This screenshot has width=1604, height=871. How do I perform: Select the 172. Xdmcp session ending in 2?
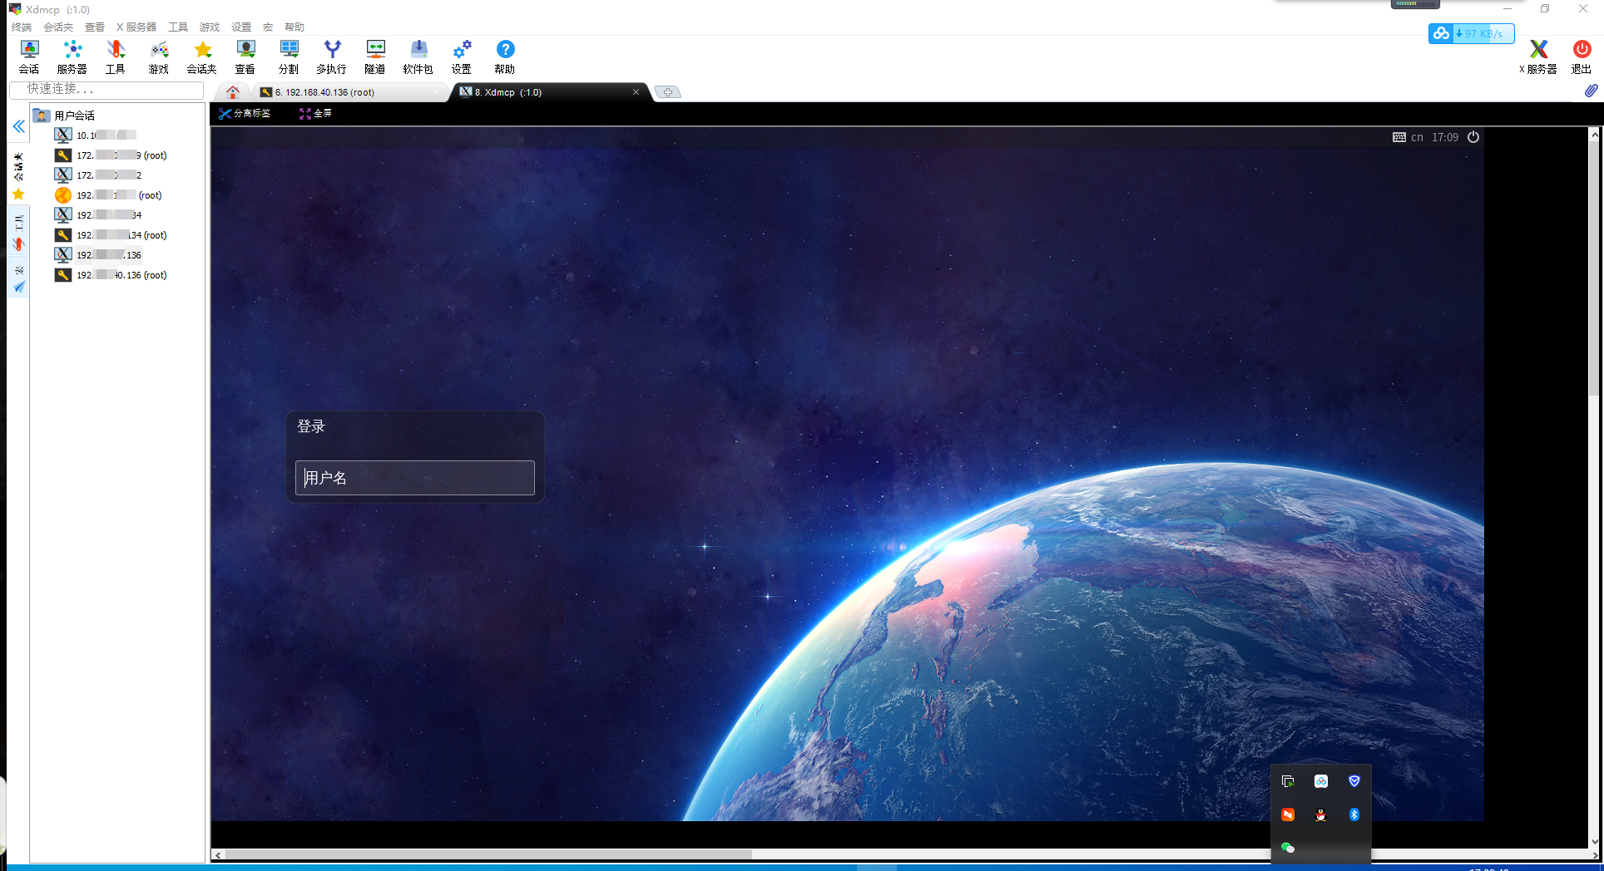(x=98, y=175)
